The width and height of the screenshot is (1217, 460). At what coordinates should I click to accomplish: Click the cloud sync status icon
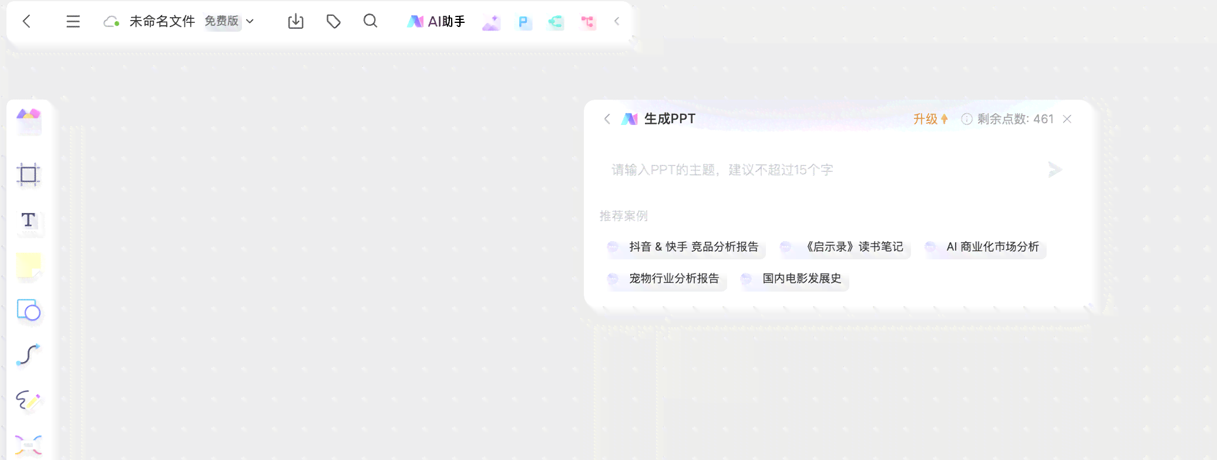[x=111, y=22]
